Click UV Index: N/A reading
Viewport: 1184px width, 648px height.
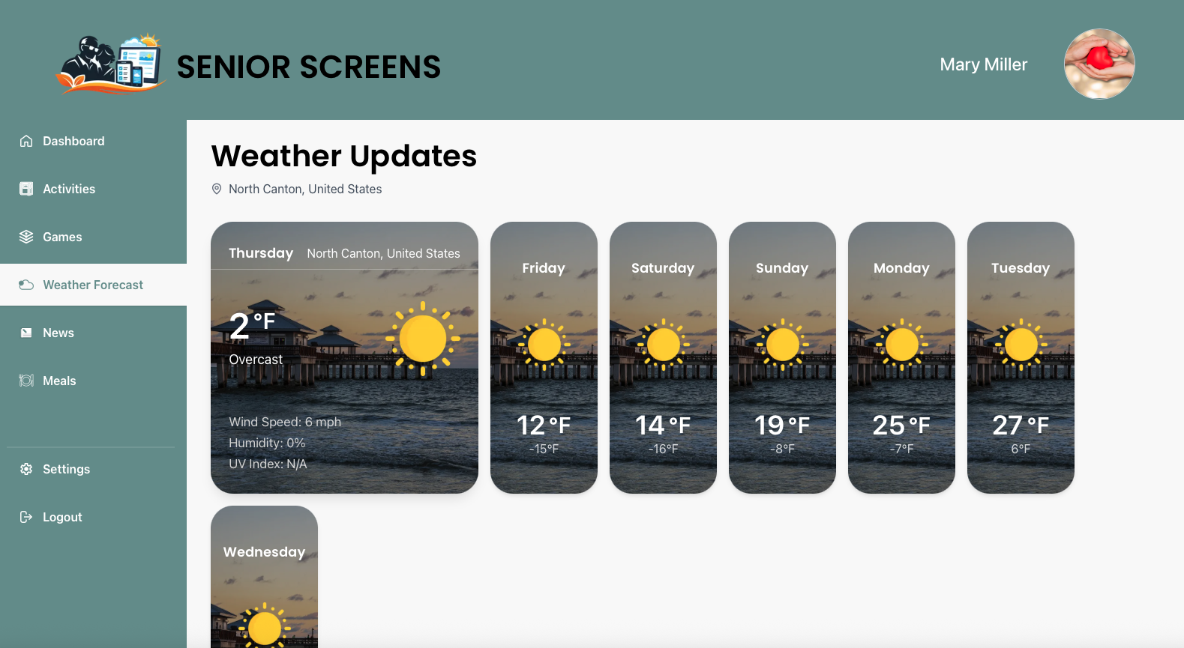click(x=268, y=464)
